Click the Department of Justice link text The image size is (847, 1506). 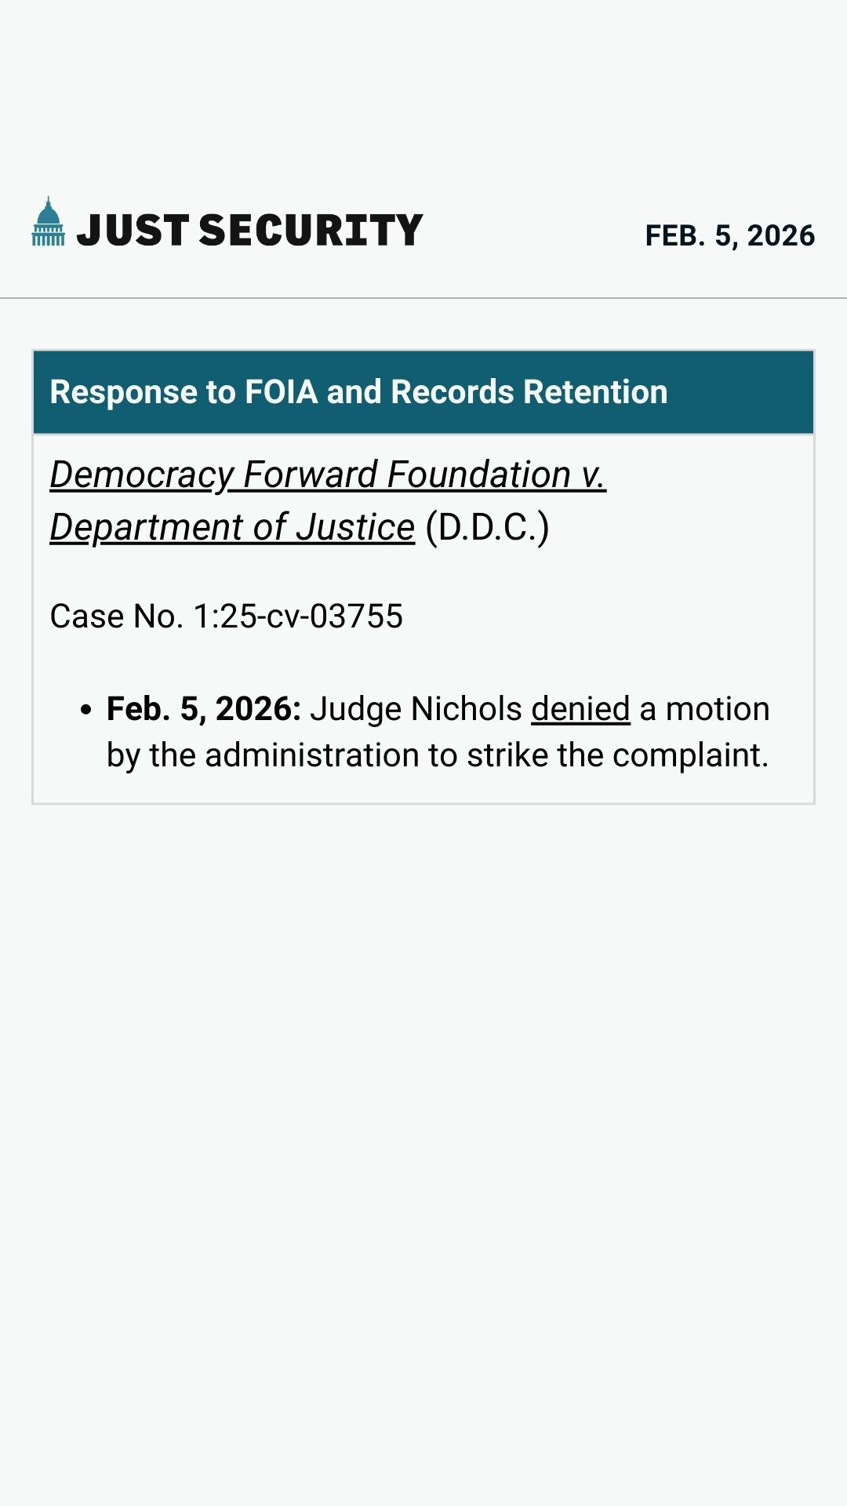pyautogui.click(x=232, y=527)
